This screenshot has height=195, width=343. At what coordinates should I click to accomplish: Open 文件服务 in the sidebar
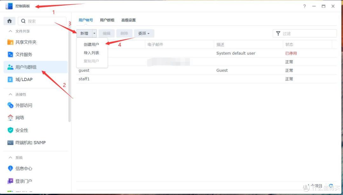click(36, 54)
